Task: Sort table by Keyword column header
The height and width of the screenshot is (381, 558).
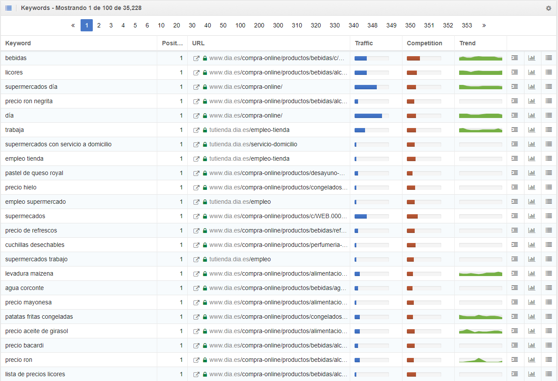Action: [x=18, y=43]
